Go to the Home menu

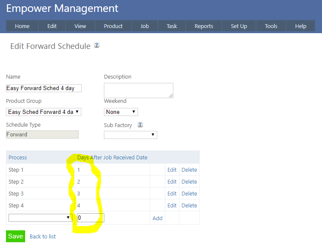coord(22,26)
